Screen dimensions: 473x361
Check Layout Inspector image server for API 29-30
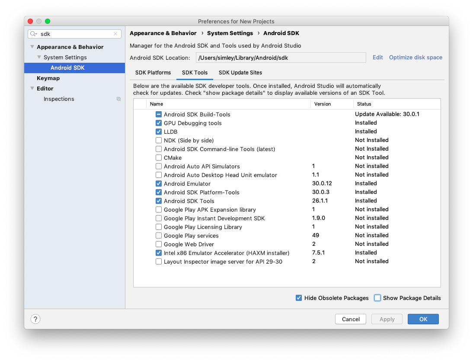[159, 261]
